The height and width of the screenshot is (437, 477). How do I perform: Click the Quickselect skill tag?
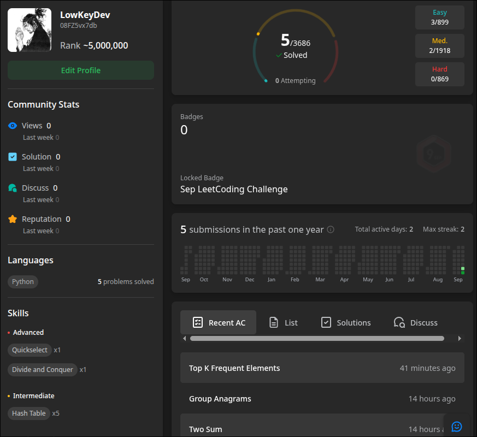[x=30, y=350]
